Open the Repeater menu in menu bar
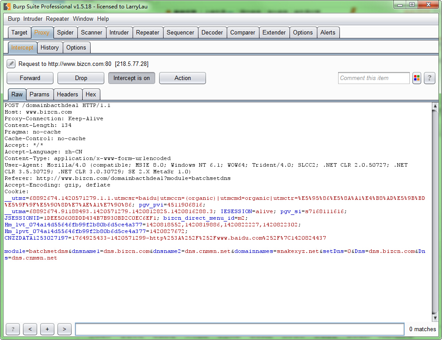442x340 pixels. tap(57, 19)
